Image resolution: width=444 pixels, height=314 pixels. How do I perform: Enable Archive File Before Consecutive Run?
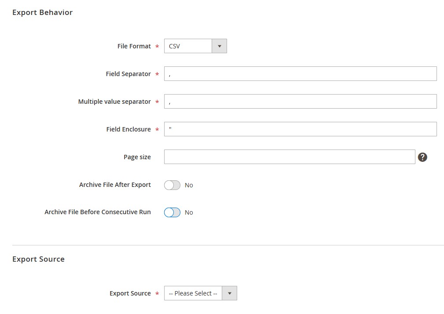coord(172,212)
